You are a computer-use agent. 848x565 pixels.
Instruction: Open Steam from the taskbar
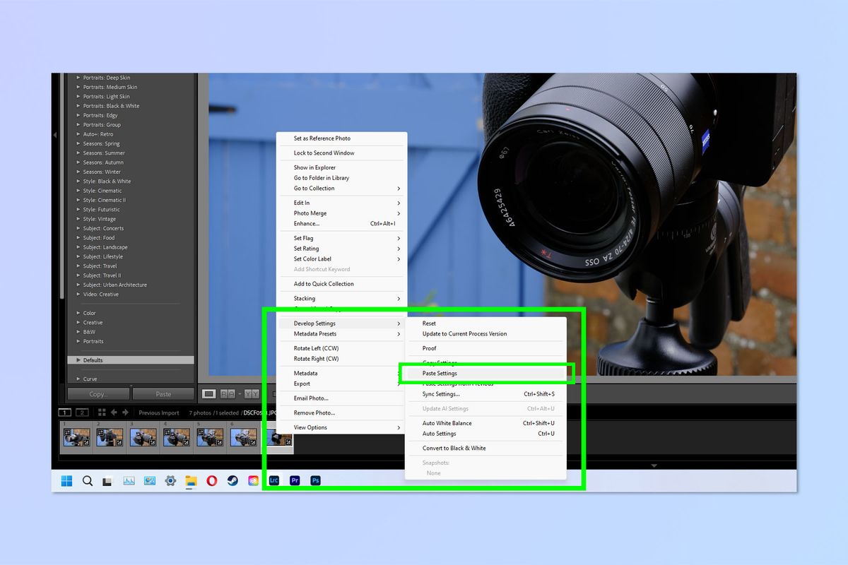click(232, 480)
